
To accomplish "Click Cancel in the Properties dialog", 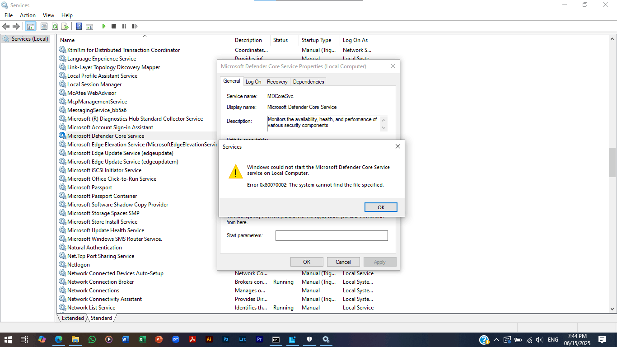I will 343,262.
